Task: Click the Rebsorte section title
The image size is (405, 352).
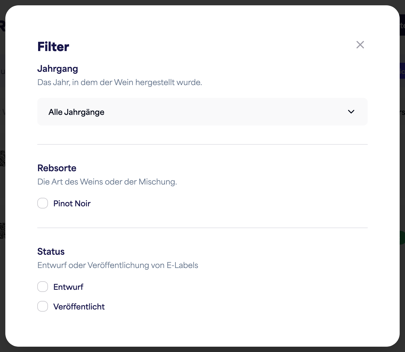Action: [57, 168]
